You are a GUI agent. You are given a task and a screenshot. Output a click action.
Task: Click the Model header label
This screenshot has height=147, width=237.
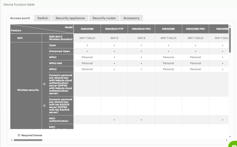(69, 27)
